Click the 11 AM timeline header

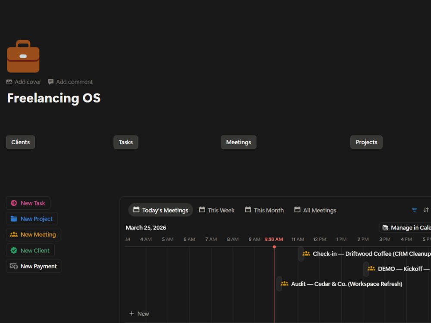click(x=298, y=239)
